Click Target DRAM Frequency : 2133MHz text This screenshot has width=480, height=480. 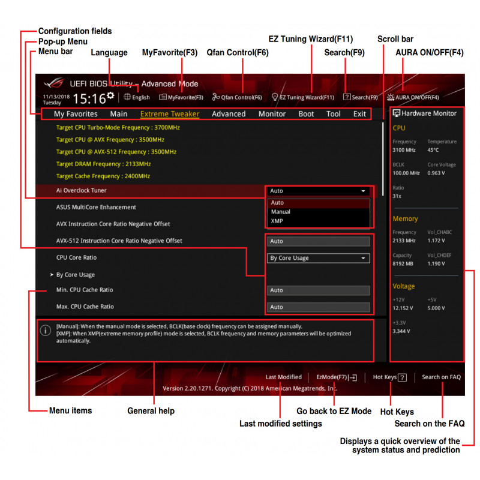pyautogui.click(x=103, y=164)
